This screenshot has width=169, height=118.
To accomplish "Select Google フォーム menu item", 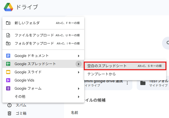I will click(43, 88).
